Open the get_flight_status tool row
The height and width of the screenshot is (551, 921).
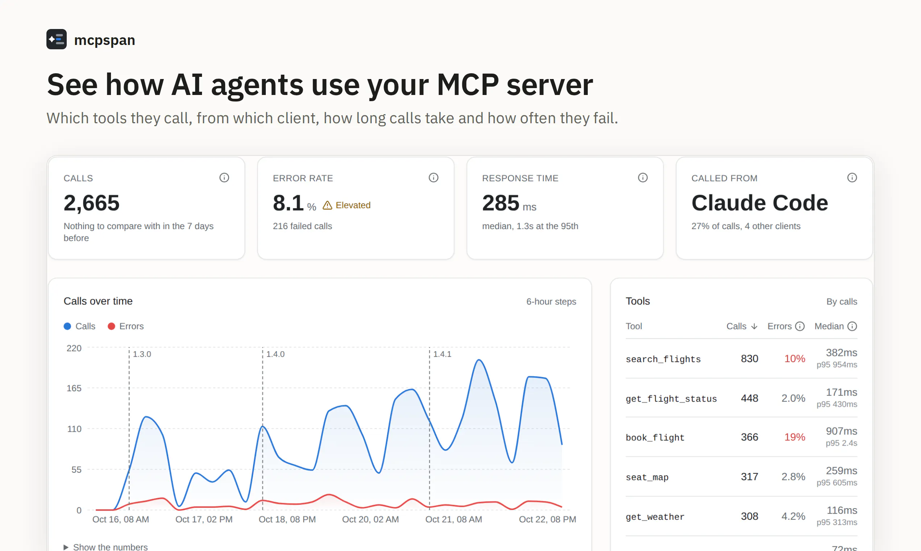click(x=741, y=398)
